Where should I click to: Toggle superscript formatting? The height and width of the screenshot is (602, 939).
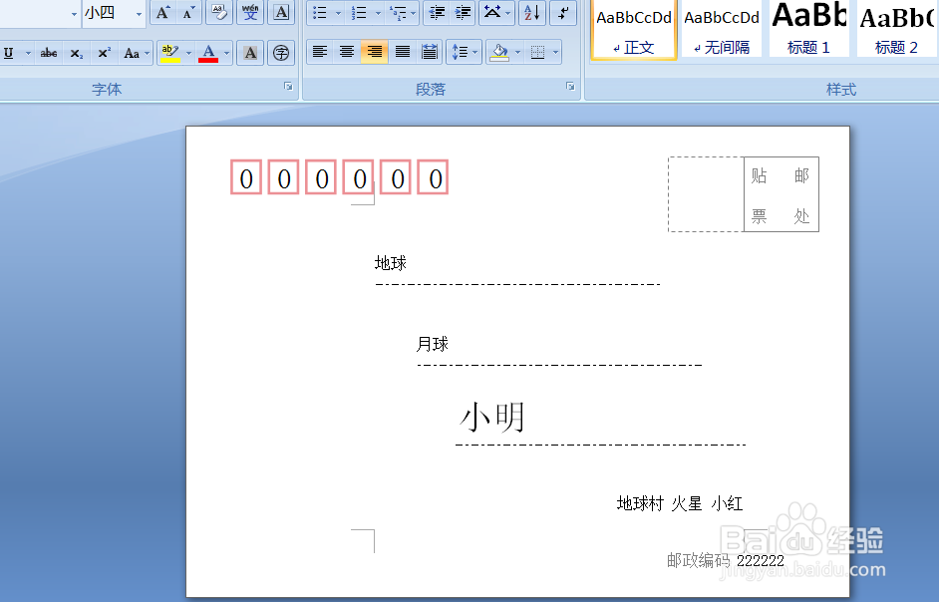click(103, 52)
